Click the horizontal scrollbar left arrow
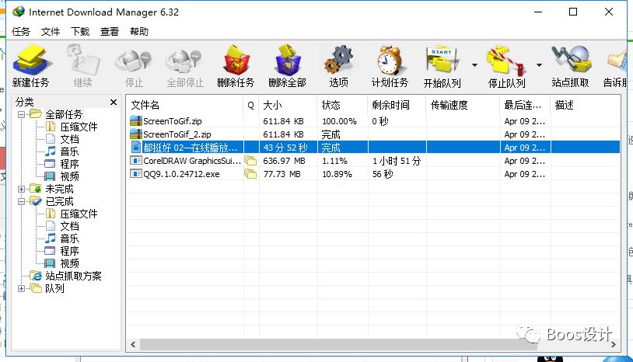This screenshot has width=633, height=362. 133,345
